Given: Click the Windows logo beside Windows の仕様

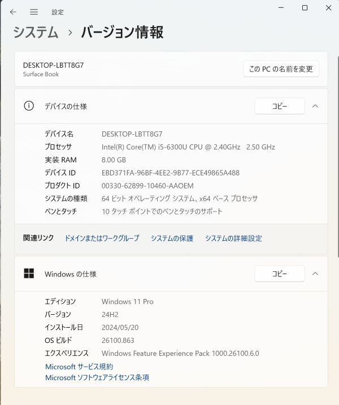Looking at the screenshot, I should click(x=29, y=273).
